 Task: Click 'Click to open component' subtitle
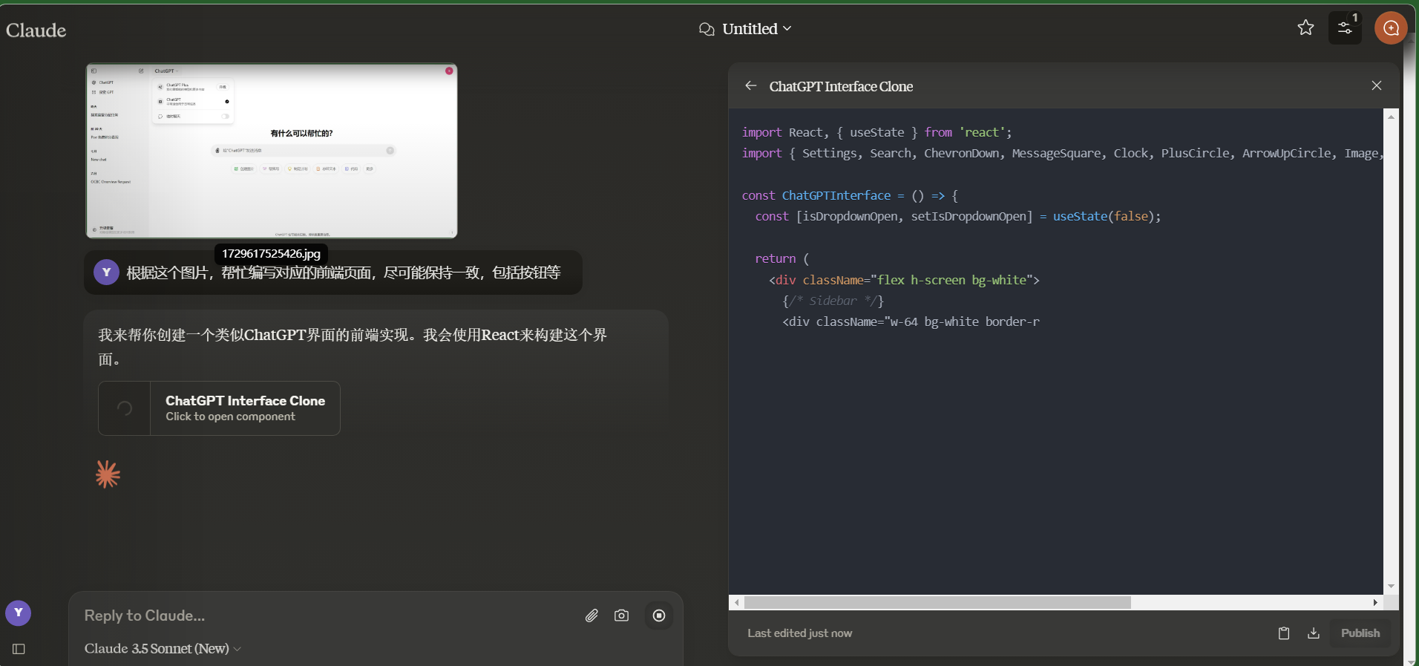tap(230, 417)
